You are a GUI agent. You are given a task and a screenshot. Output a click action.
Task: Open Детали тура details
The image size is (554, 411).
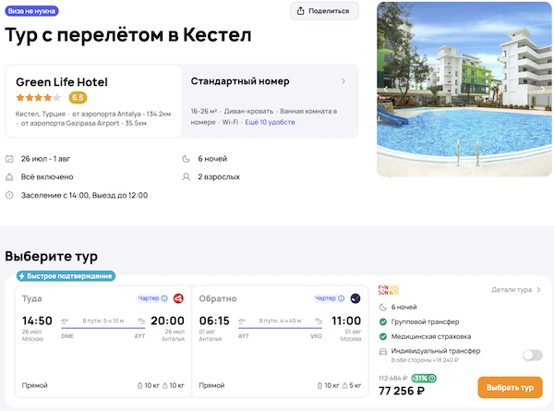click(x=516, y=290)
